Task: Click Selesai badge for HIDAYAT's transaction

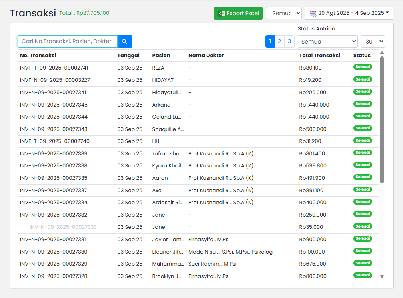Action: coord(363,79)
